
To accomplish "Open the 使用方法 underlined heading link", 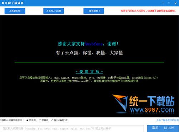I will (89, 72).
